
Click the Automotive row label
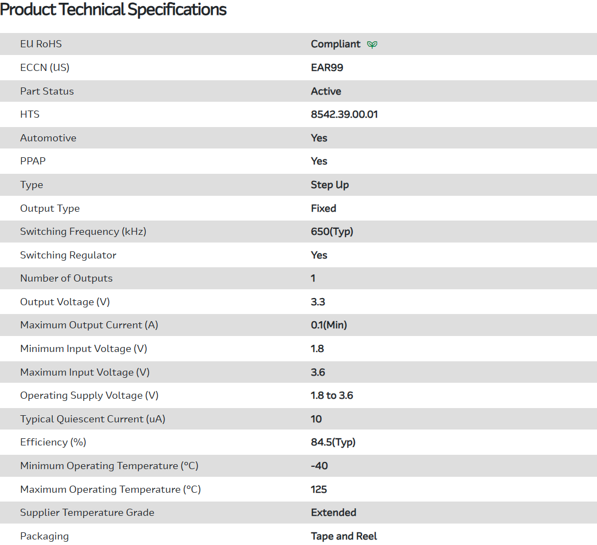(x=48, y=138)
